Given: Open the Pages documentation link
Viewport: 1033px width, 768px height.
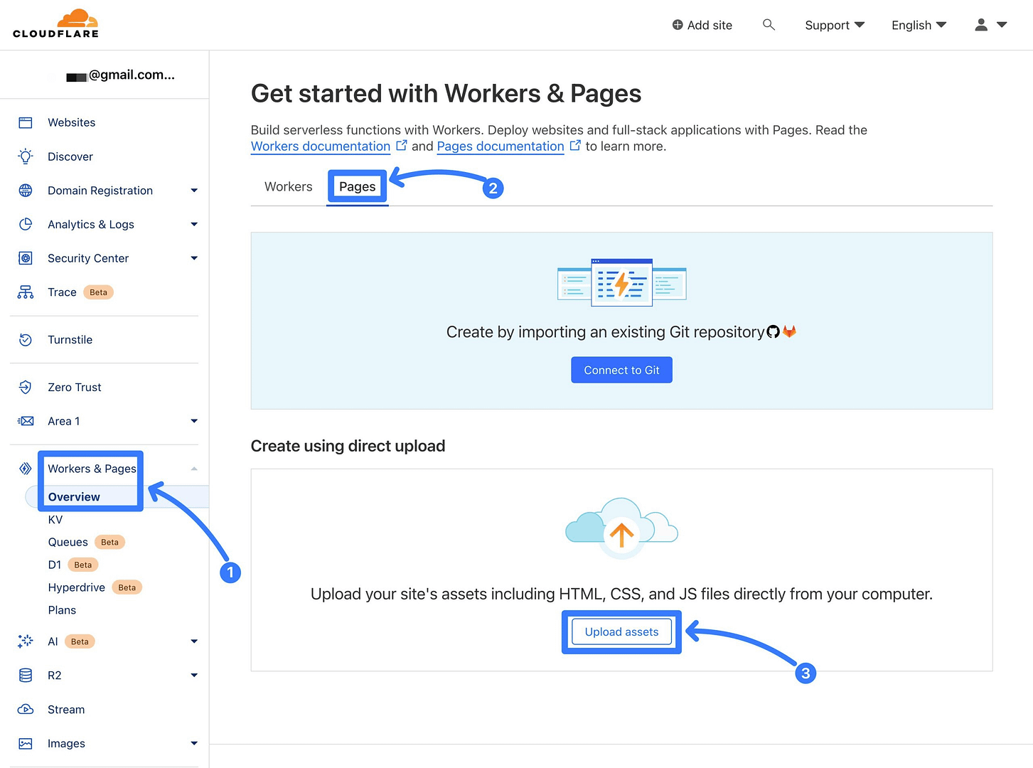Looking at the screenshot, I should 501,146.
